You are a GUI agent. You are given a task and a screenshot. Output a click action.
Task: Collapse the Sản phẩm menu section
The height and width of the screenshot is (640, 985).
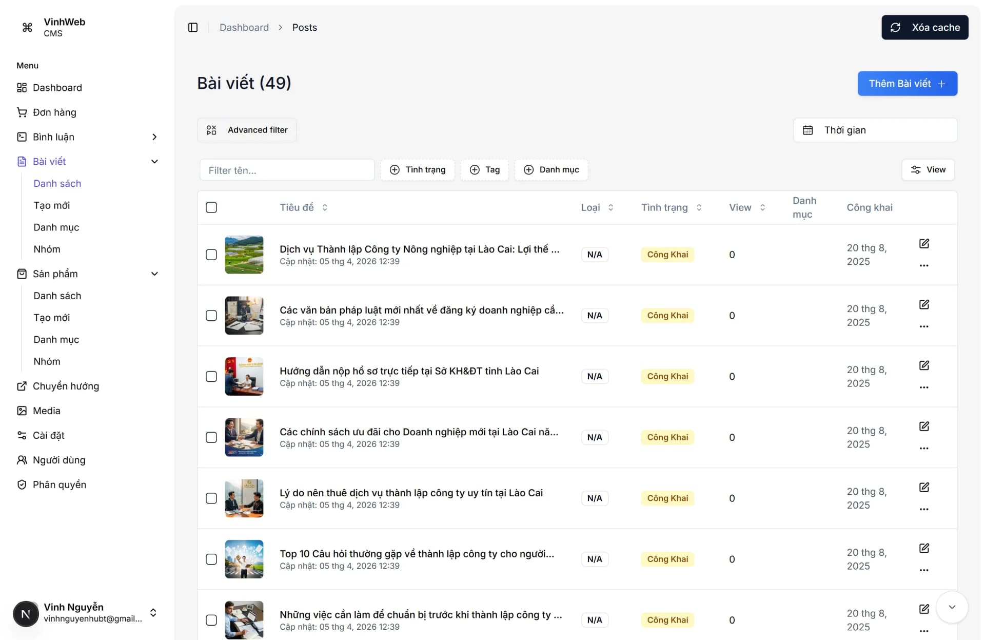[154, 274]
